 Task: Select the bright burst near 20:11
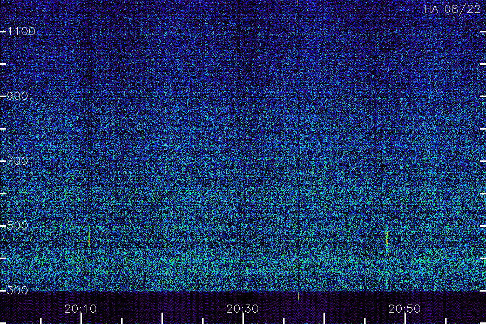(89, 239)
